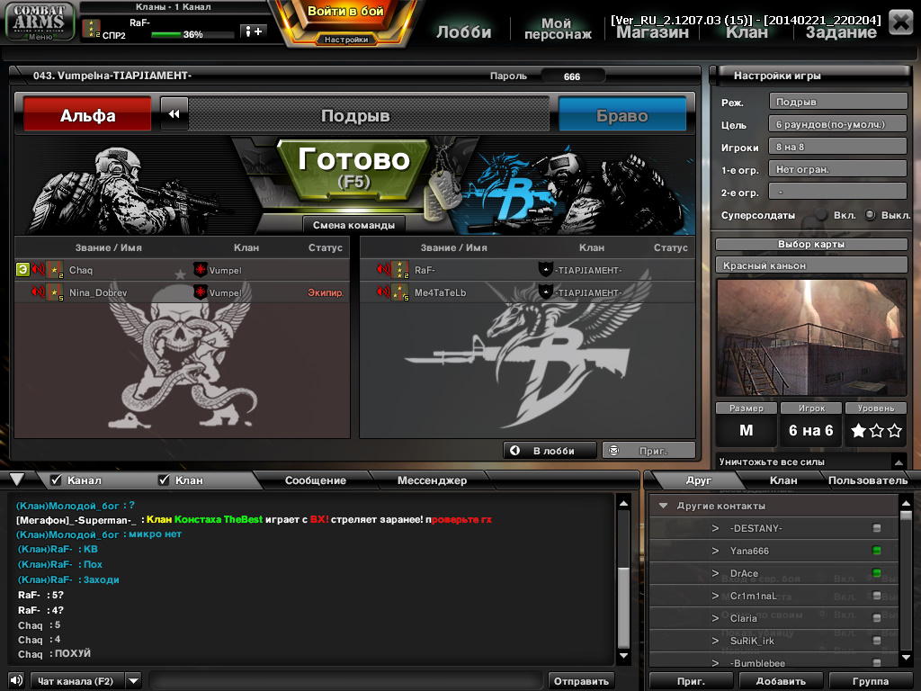This screenshot has width=921, height=691.
Task: Click the Группа button
Action: click(x=871, y=681)
